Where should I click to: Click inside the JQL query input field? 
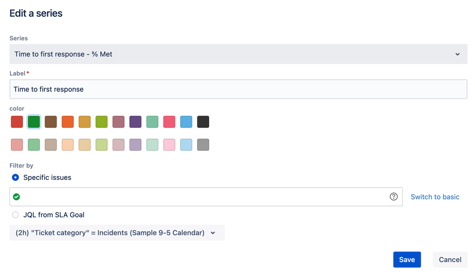pos(190,197)
